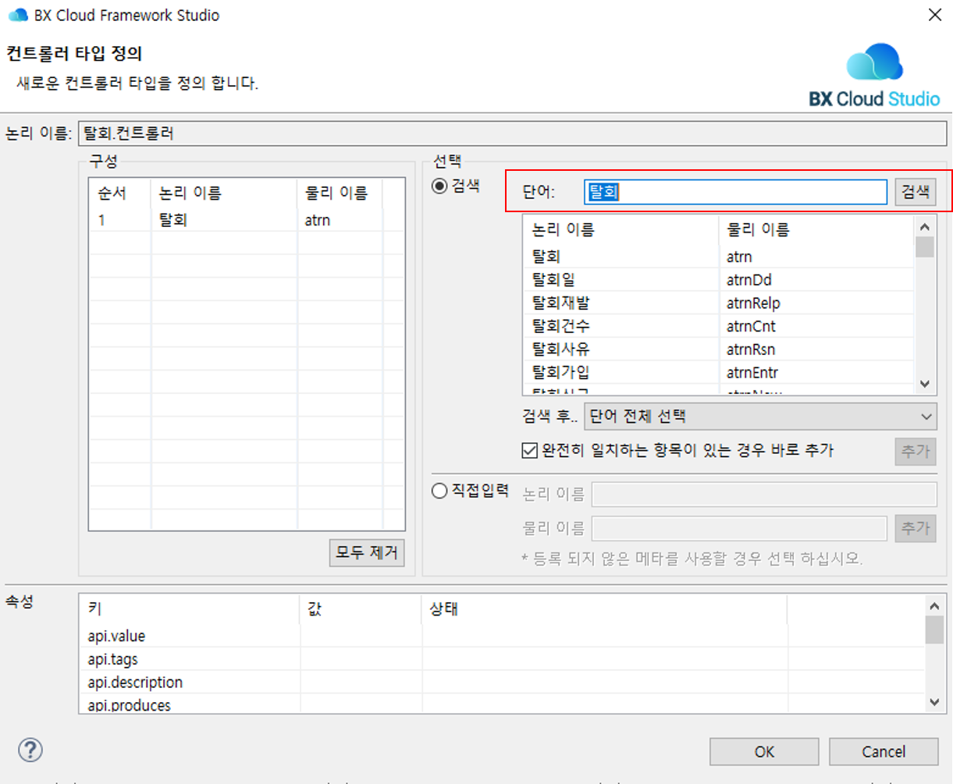Click the attributes table scrollbar down arrow
The height and width of the screenshot is (784, 953).
[935, 701]
